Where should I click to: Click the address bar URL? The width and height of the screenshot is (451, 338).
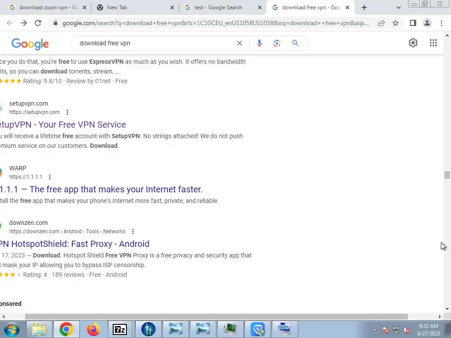[216, 23]
